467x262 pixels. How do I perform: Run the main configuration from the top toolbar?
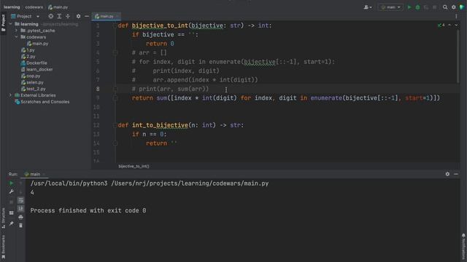(x=409, y=7)
